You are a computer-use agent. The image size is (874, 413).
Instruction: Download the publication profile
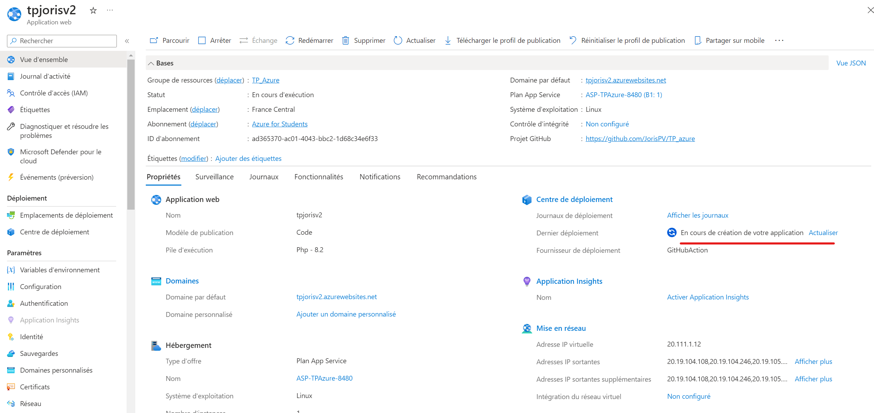pyautogui.click(x=503, y=40)
